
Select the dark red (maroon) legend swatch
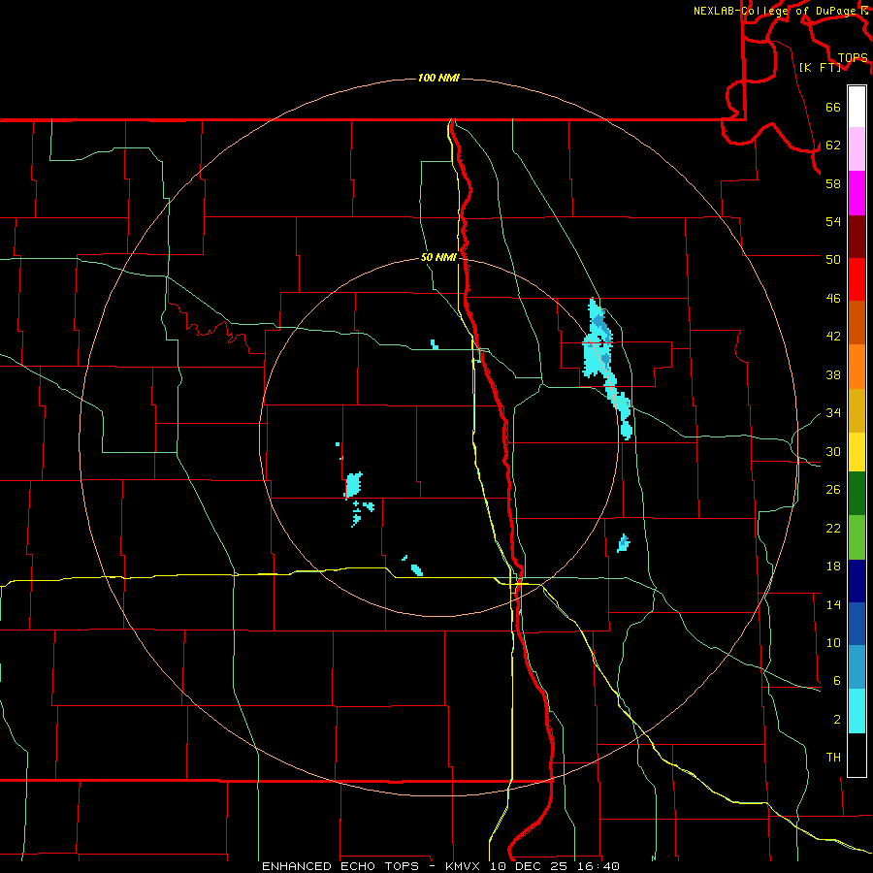coord(857,236)
